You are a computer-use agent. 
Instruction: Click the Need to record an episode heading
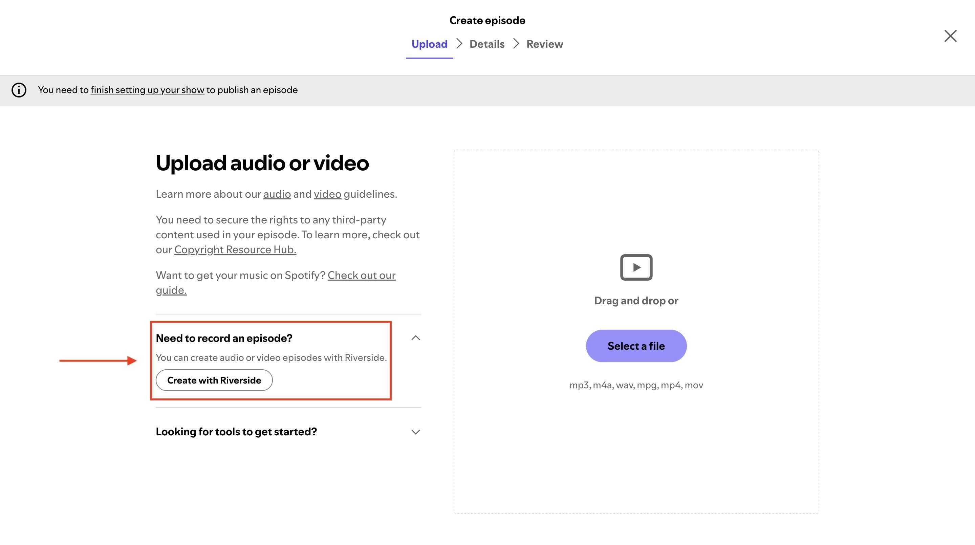[224, 338]
